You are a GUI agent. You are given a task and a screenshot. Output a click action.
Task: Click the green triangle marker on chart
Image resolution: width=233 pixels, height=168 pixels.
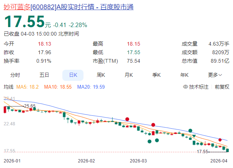tap(194, 136)
